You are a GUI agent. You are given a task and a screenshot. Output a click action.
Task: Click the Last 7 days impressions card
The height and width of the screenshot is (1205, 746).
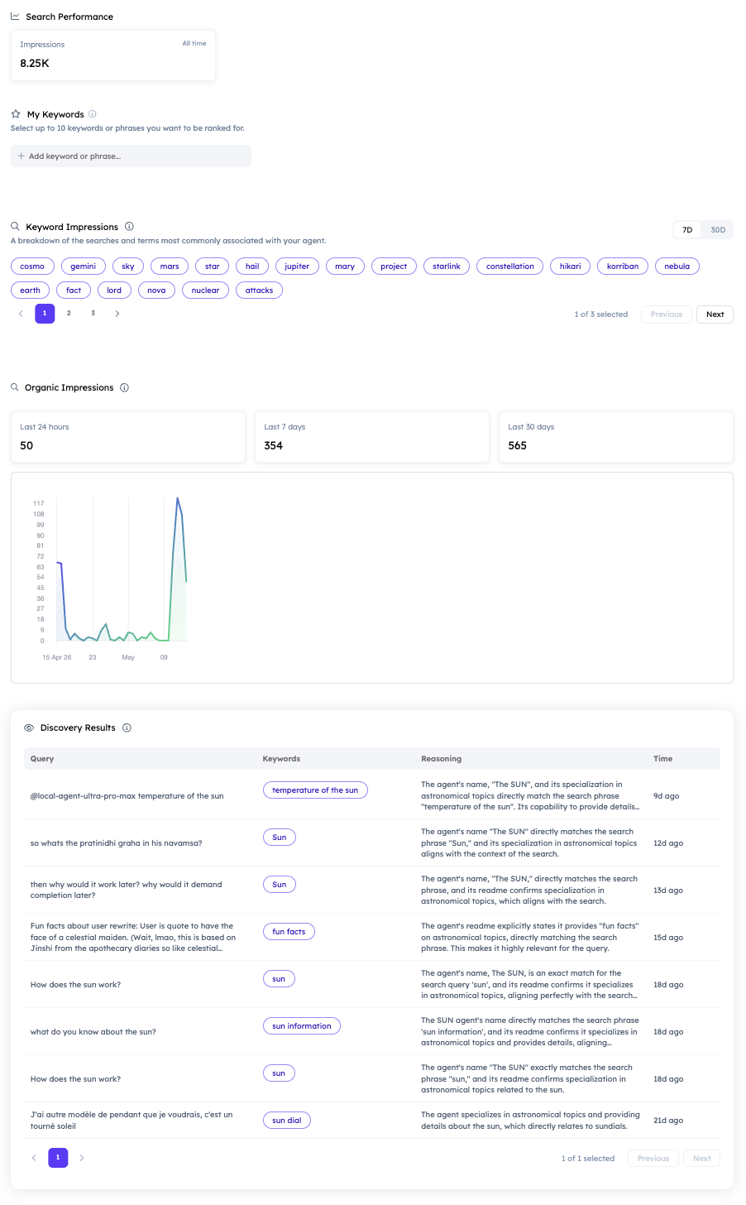pos(372,437)
